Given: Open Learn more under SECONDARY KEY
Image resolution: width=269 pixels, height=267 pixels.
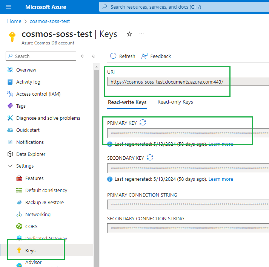Looking at the screenshot, I should tap(221, 179).
